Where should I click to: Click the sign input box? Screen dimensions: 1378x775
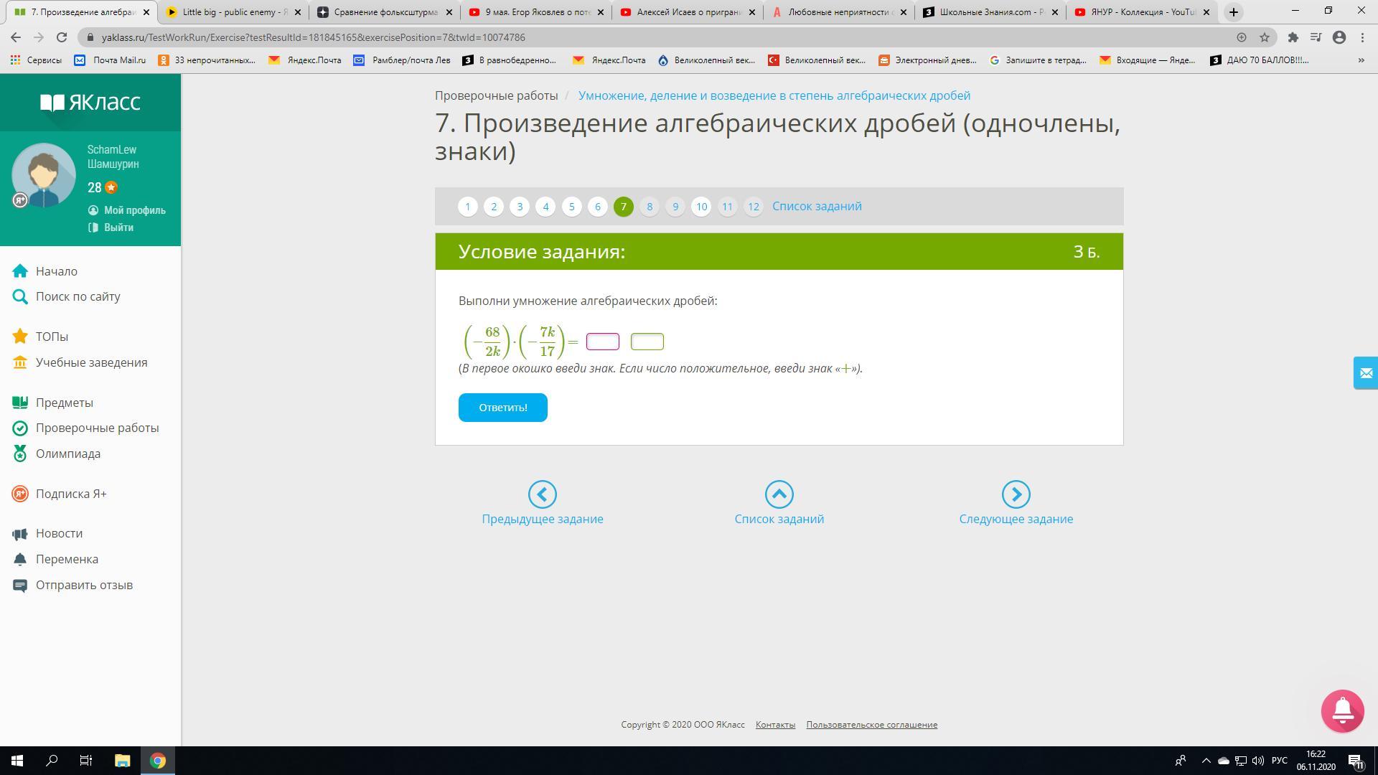click(x=602, y=342)
